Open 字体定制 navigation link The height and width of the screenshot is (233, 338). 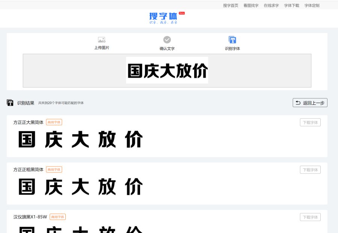click(312, 6)
